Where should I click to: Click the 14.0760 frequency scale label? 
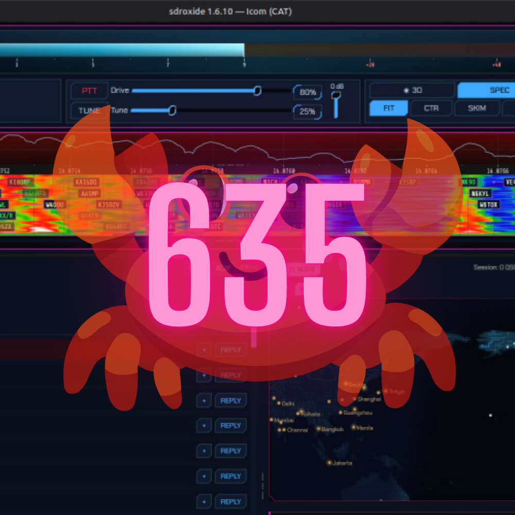tap(284, 171)
